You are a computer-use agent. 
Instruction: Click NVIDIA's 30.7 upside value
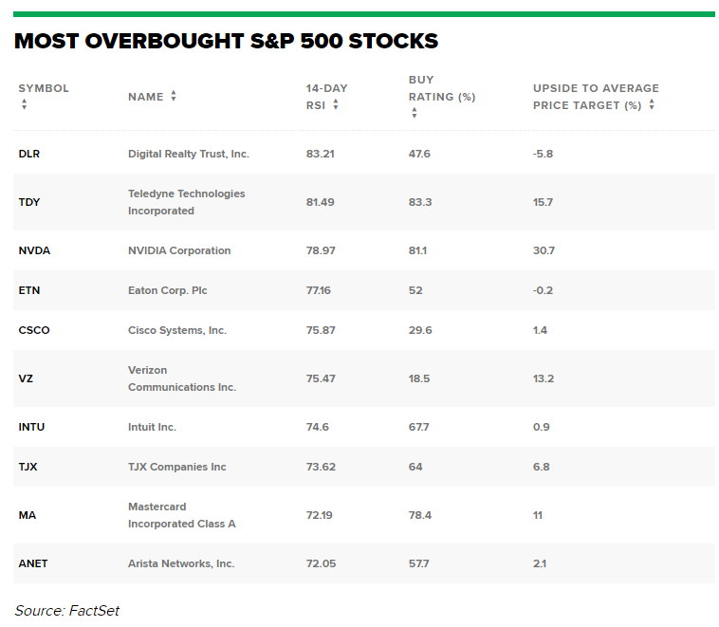coord(544,251)
